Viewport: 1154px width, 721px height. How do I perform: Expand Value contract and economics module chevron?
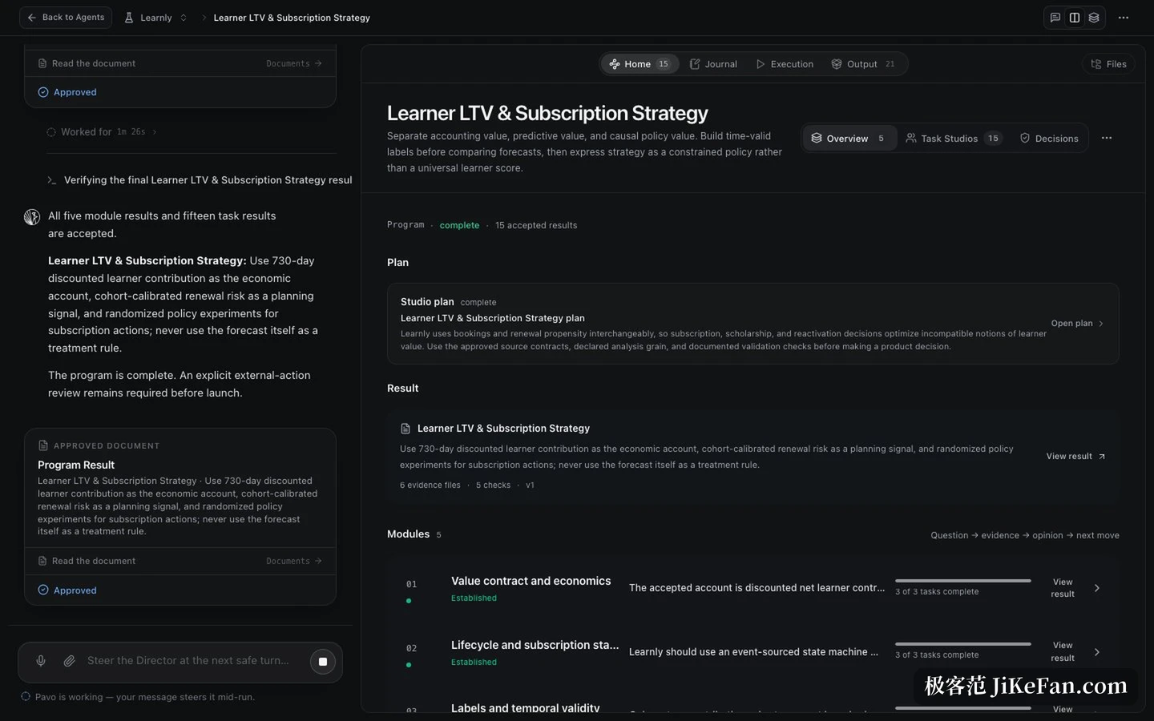[1097, 588]
